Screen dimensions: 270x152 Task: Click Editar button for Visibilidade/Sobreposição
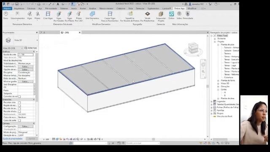[25, 67]
